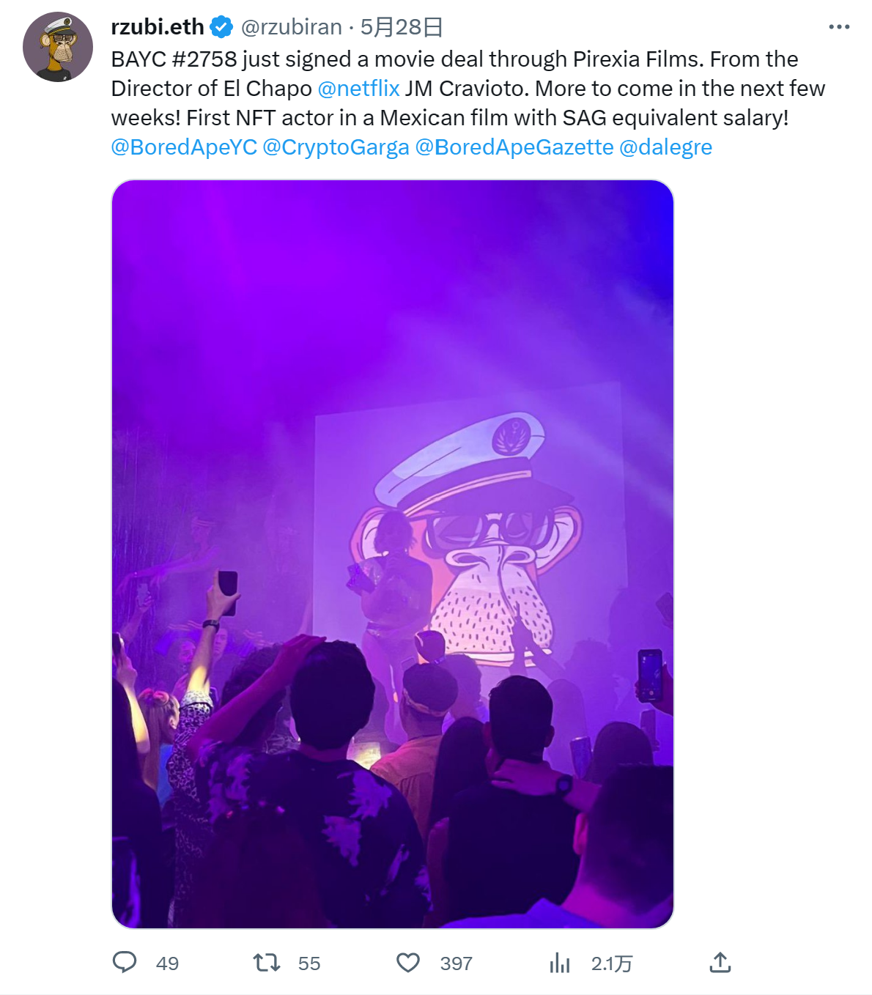
Task: Click the @dalegre mention
Action: click(x=665, y=147)
